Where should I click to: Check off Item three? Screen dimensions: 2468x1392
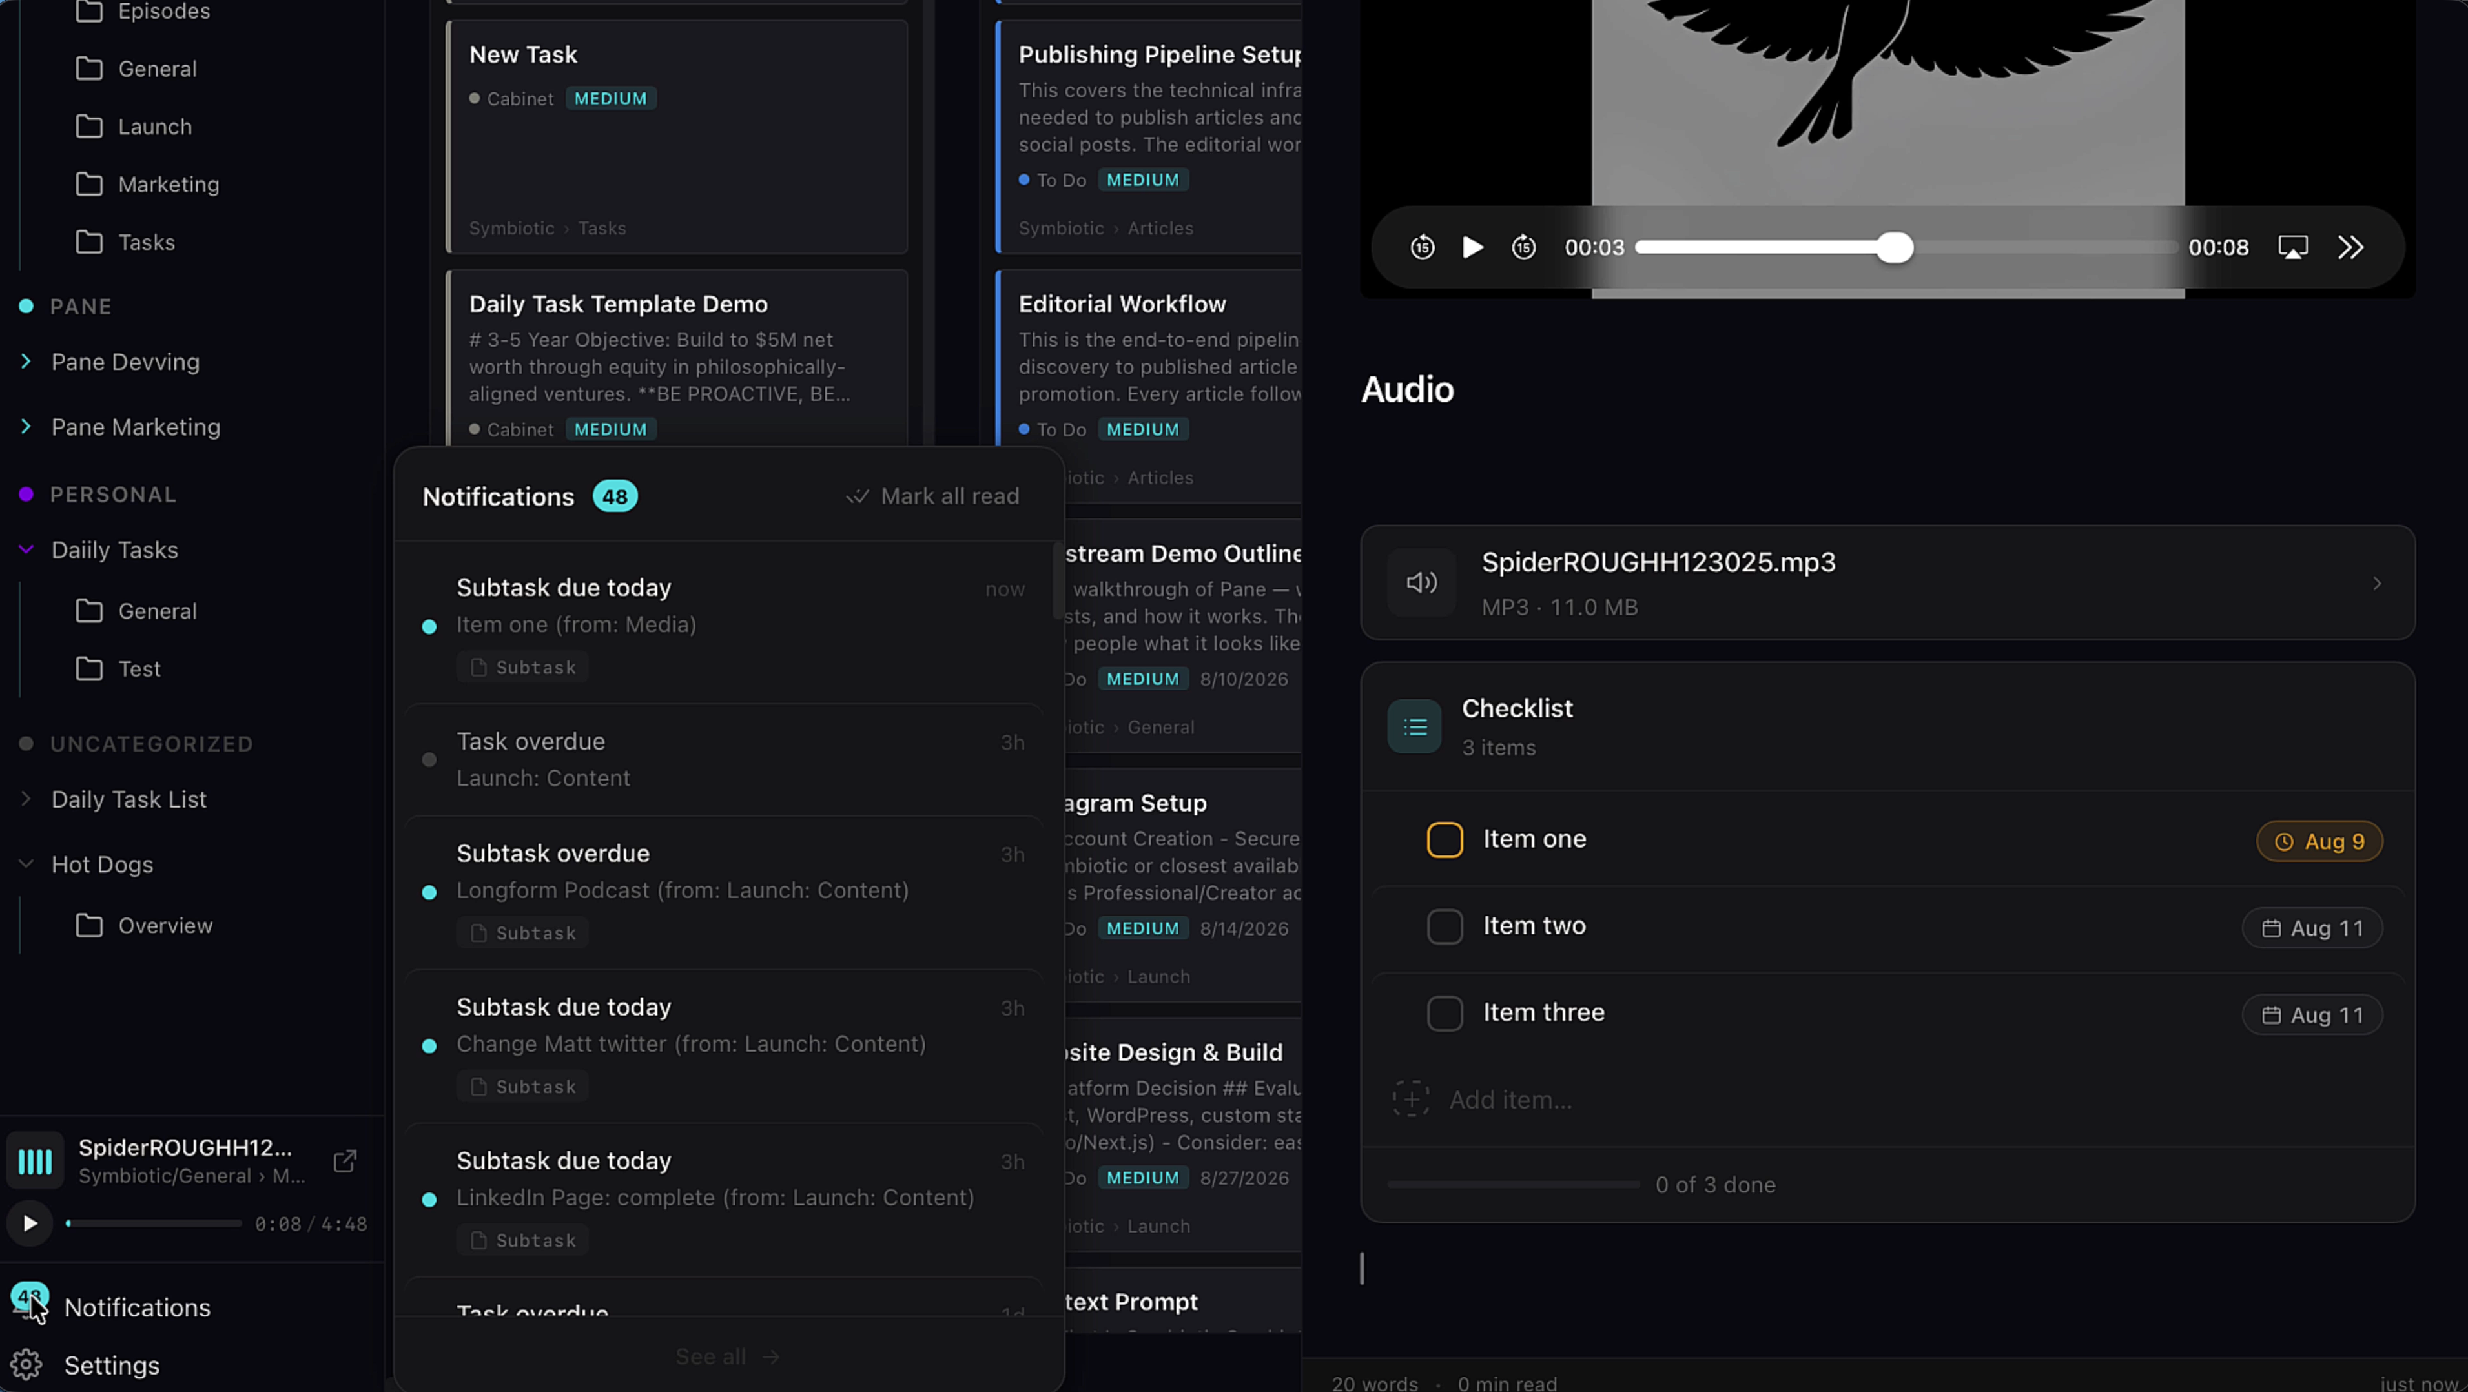coord(1445,1014)
